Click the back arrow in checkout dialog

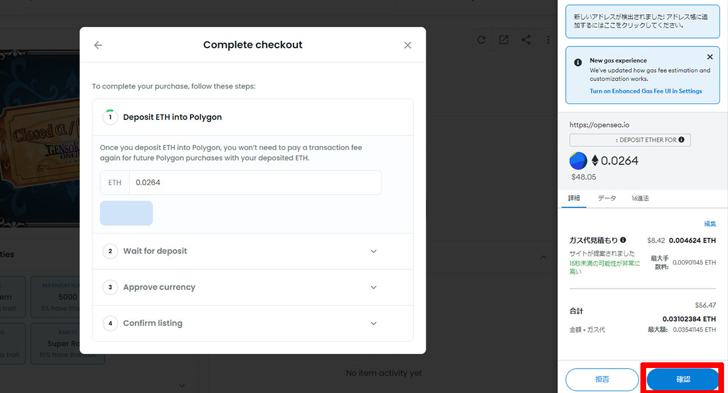(x=98, y=45)
